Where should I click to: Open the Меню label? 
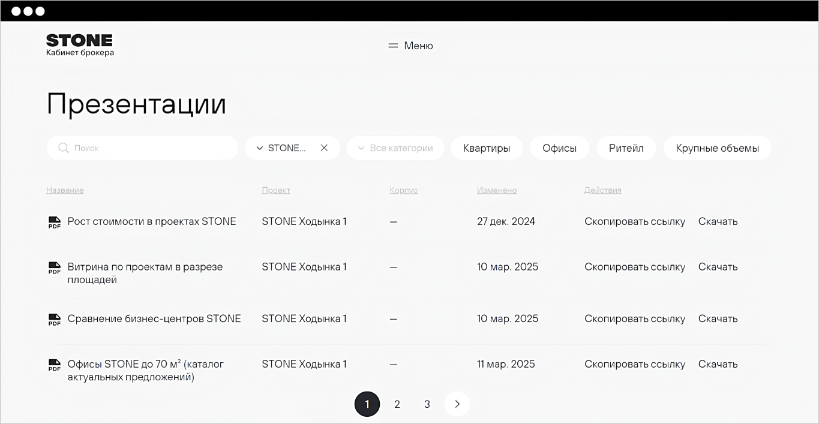pos(419,46)
